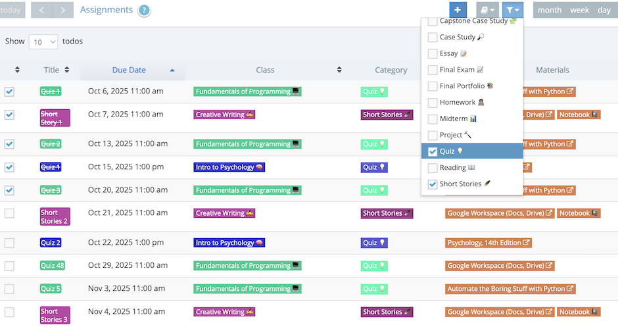
Task: Click the blue plus add assignment button
Action: click(458, 10)
